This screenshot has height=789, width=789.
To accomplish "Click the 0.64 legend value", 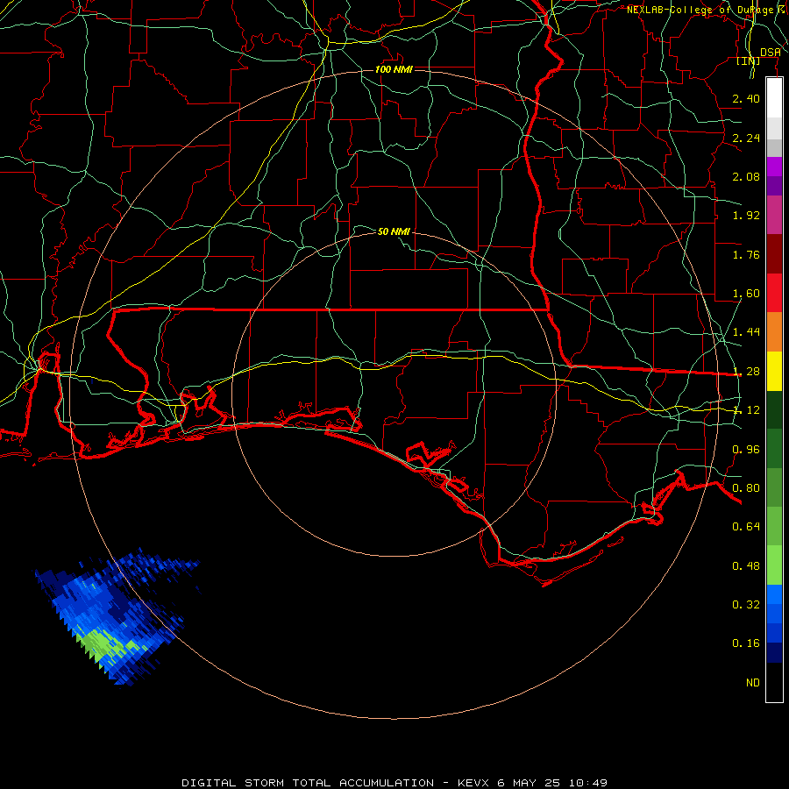I will [746, 527].
